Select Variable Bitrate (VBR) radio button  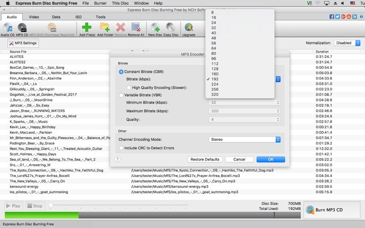coord(121,95)
